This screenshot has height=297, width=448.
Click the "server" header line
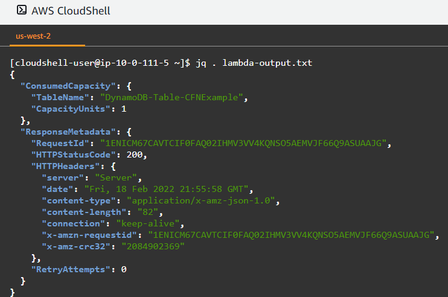pyautogui.click(x=92, y=177)
